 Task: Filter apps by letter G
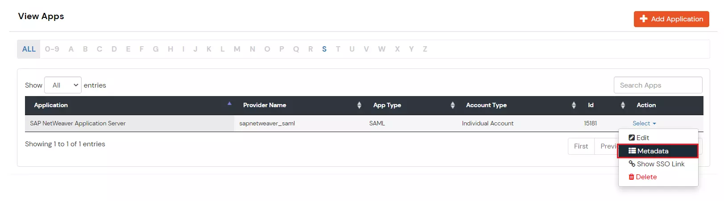coord(156,49)
